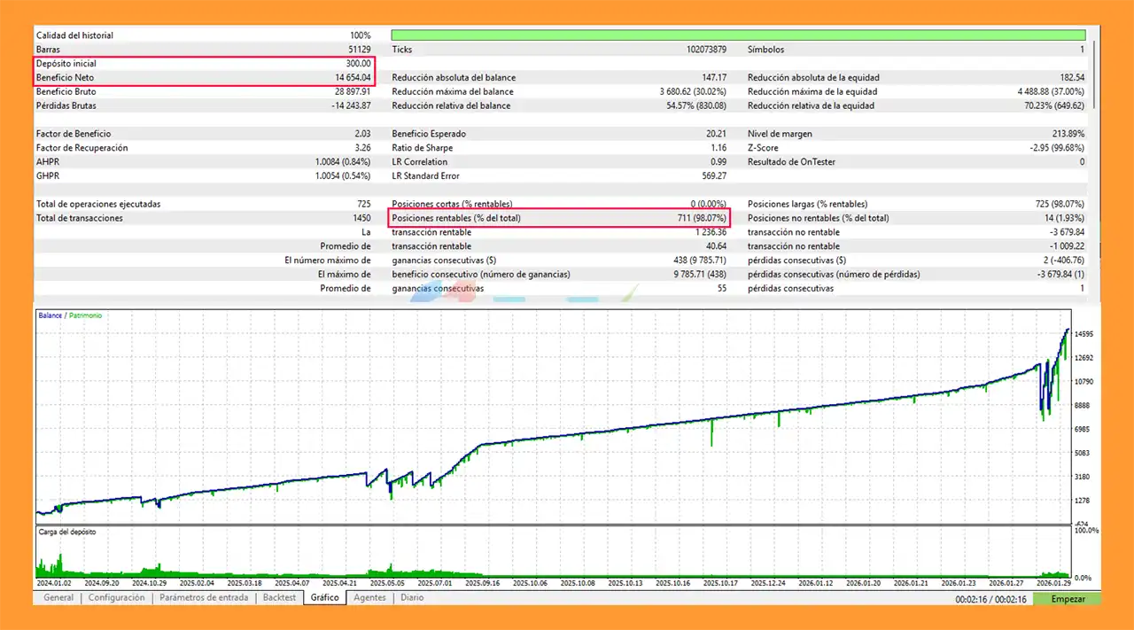Image resolution: width=1134 pixels, height=630 pixels.
Task: Click the 14595 value on the chart axis
Action: pyautogui.click(x=1086, y=334)
